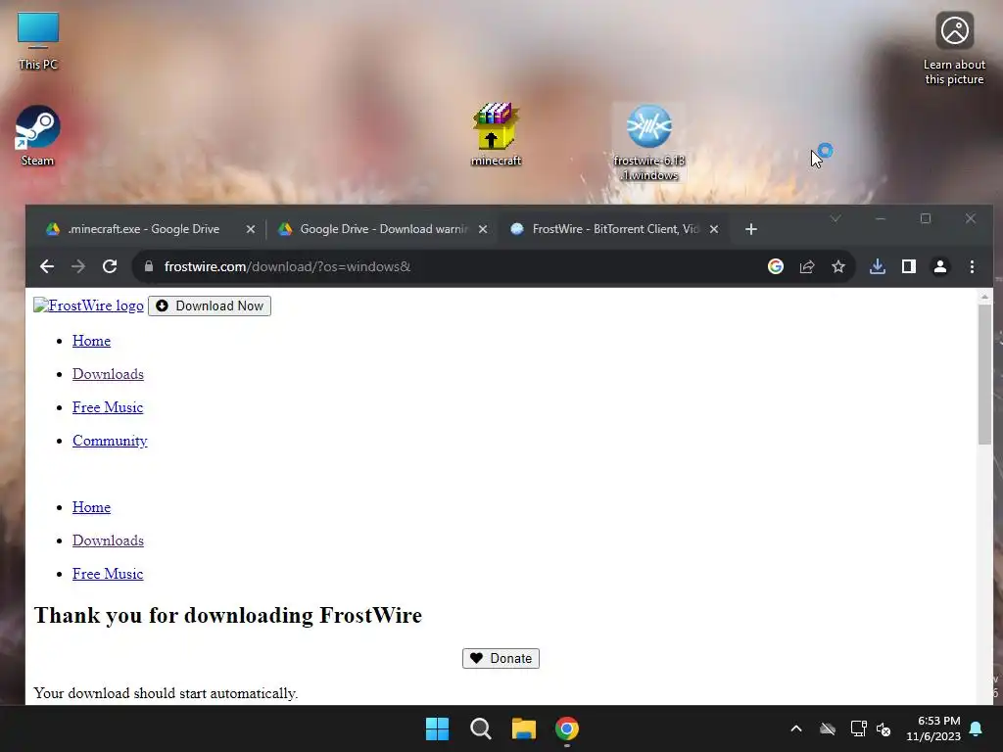This screenshot has width=1003, height=752.
Task: Open the first Downloads link
Action: 108,374
